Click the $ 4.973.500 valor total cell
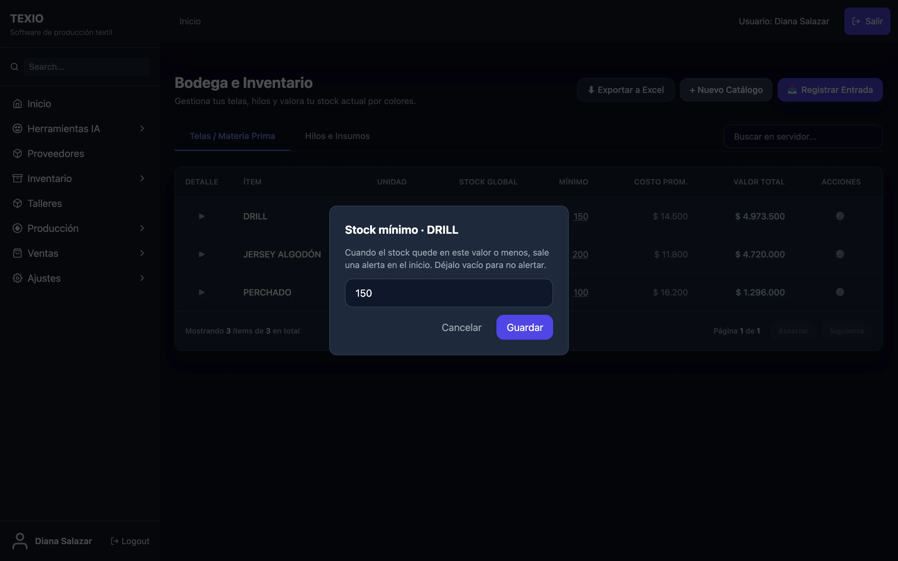This screenshot has height=561, width=898. click(x=760, y=216)
